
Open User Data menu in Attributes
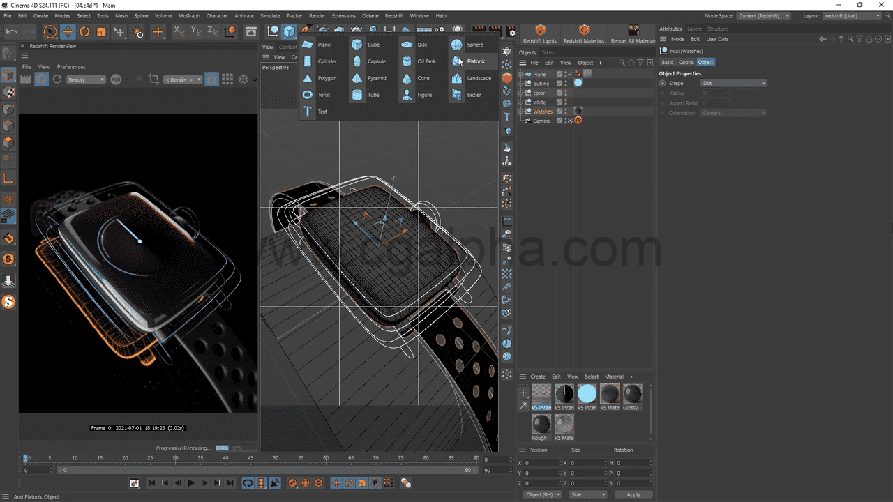click(717, 39)
